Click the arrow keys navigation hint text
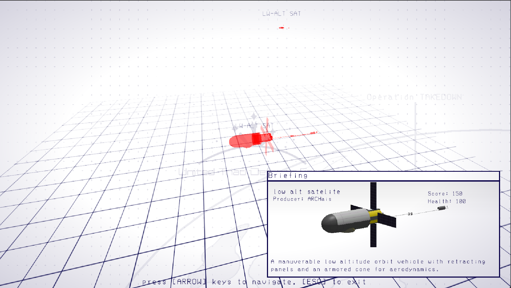 click(254, 282)
